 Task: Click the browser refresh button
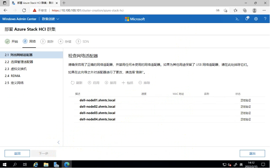24,10
